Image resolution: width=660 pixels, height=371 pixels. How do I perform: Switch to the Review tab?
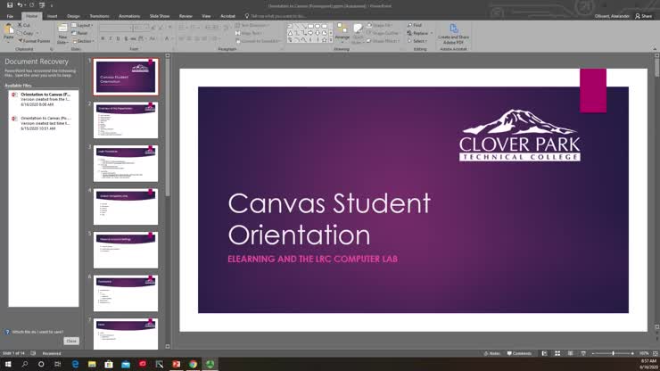point(186,16)
